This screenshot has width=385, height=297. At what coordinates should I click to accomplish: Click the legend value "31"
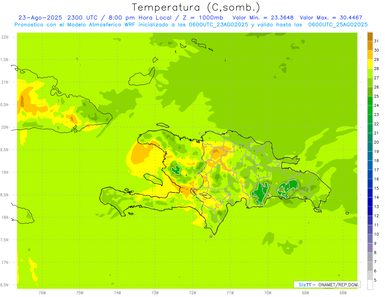(x=376, y=41)
